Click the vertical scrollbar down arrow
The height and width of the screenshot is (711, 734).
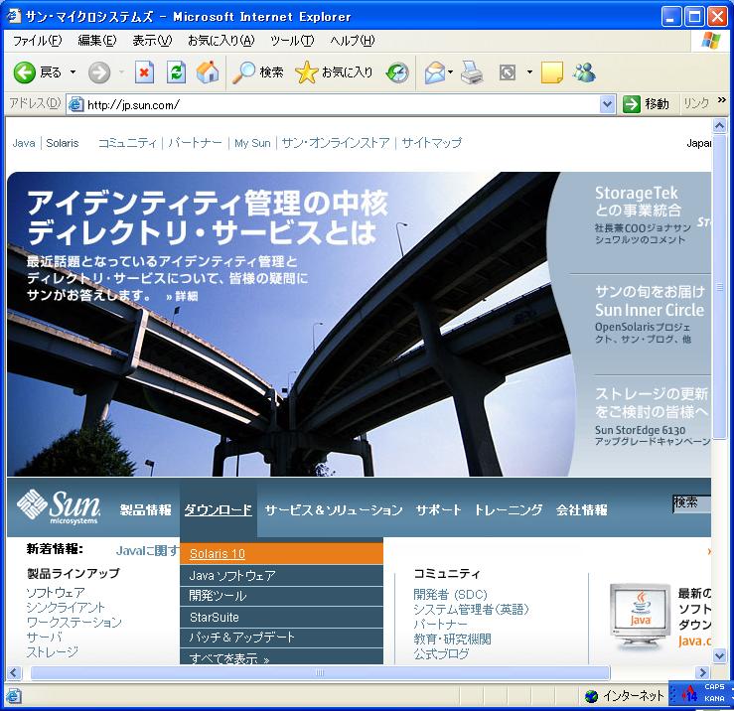pos(719,655)
